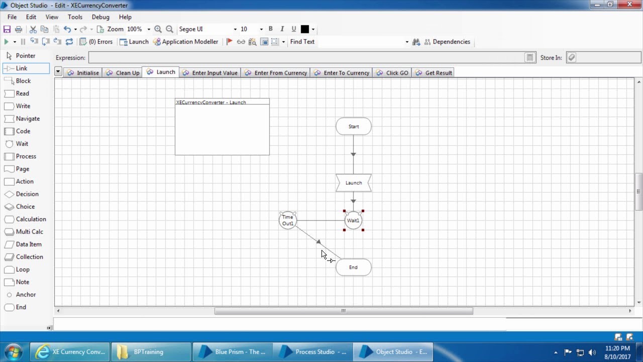The width and height of the screenshot is (643, 362).
Task: Click the Zoom Out magnifier icon
Action: [170, 29]
